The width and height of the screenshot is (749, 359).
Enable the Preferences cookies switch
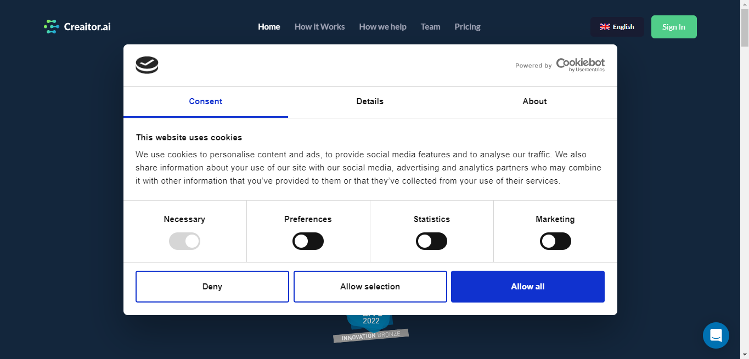(x=308, y=241)
